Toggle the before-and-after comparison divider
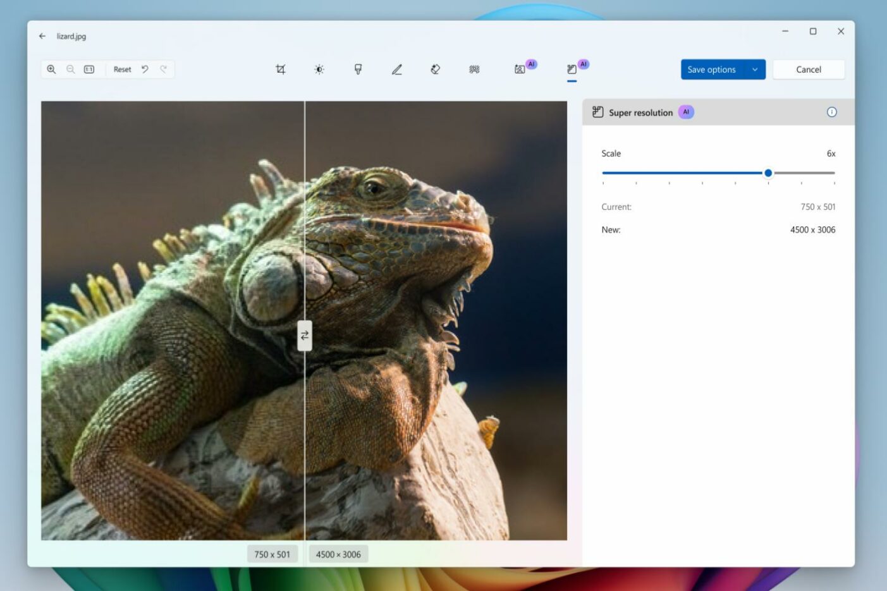 click(304, 336)
